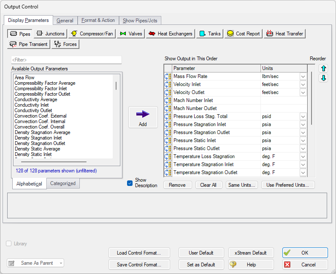This screenshot has height=274, width=336.
Task: Toggle the Library checkbox
Action: (x=8, y=244)
